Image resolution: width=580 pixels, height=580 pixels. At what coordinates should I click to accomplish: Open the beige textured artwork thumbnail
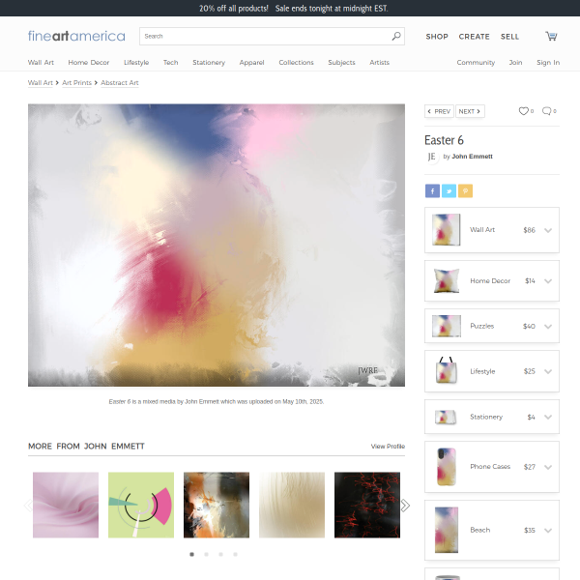click(x=292, y=505)
